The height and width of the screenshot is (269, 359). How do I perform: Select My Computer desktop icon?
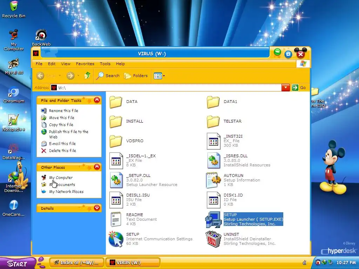(x=14, y=40)
